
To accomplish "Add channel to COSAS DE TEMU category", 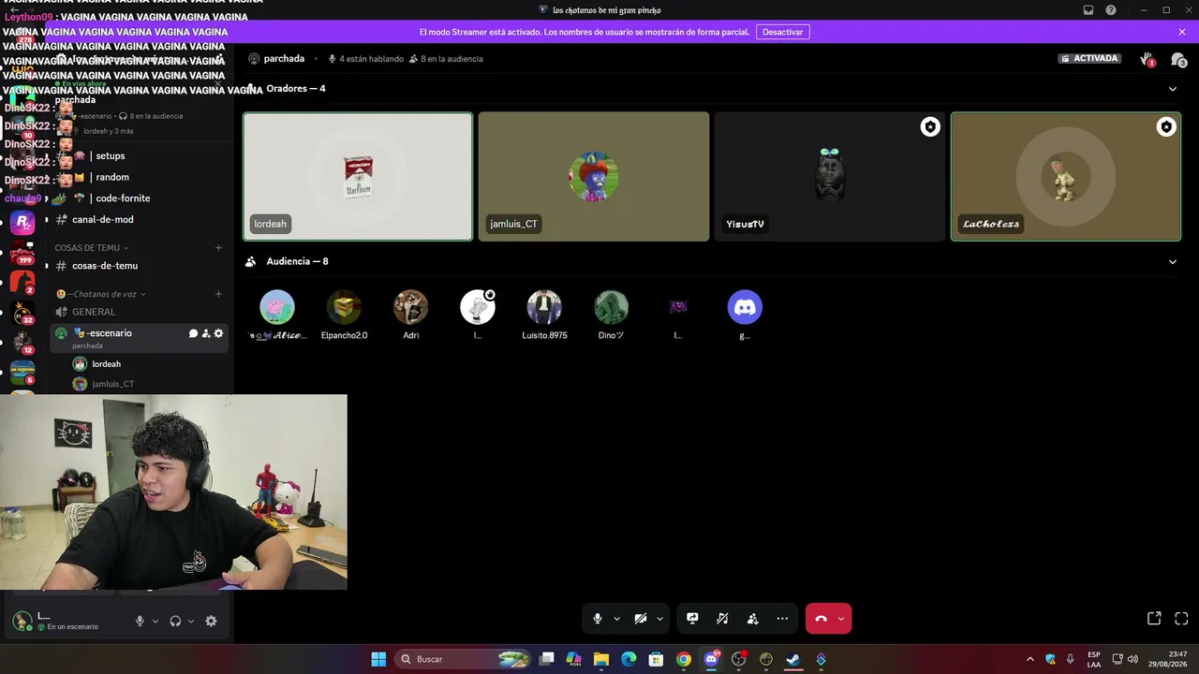I will [x=218, y=248].
